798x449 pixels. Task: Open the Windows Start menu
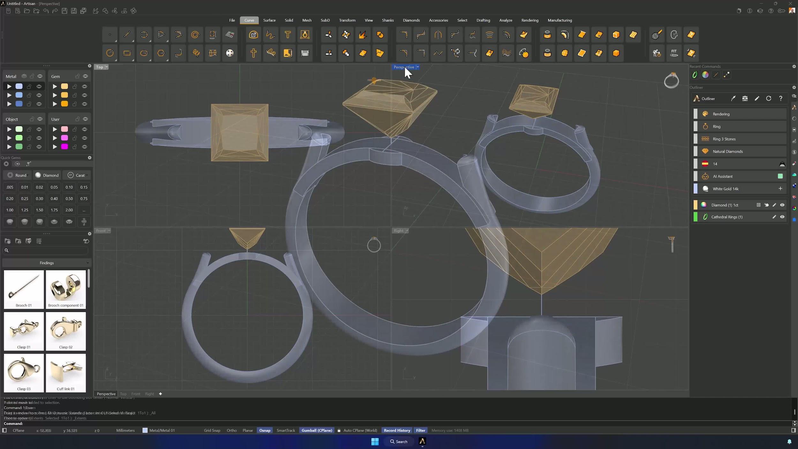pyautogui.click(x=375, y=441)
